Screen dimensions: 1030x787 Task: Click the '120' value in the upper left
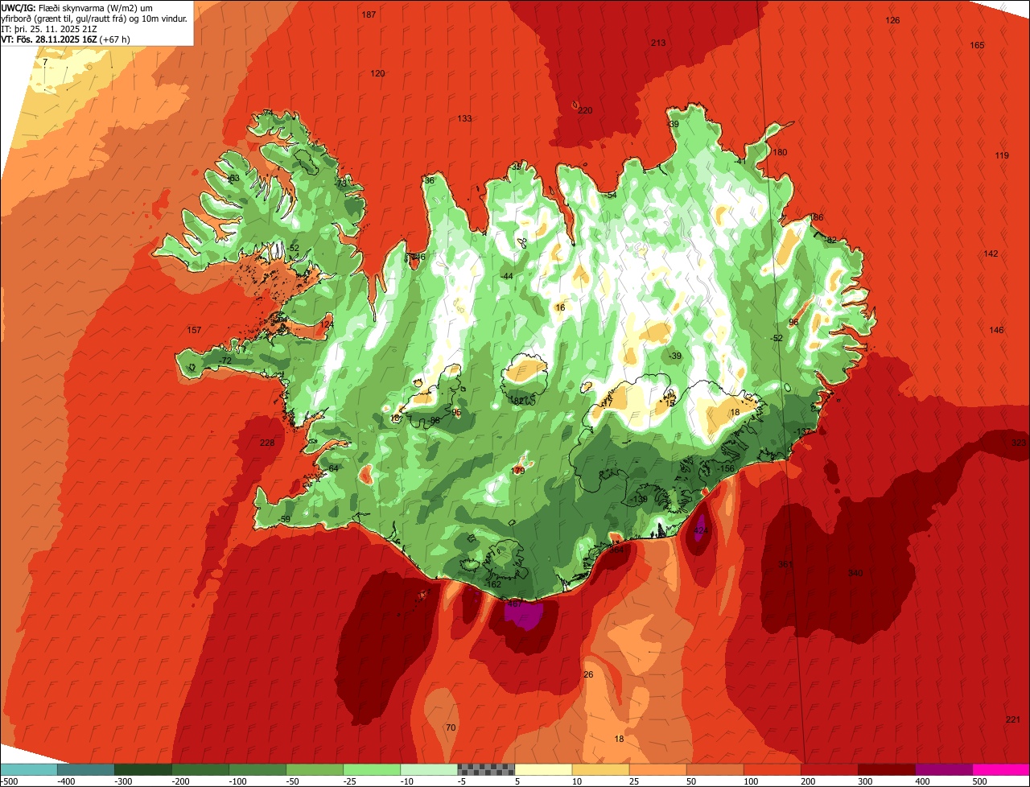377,73
